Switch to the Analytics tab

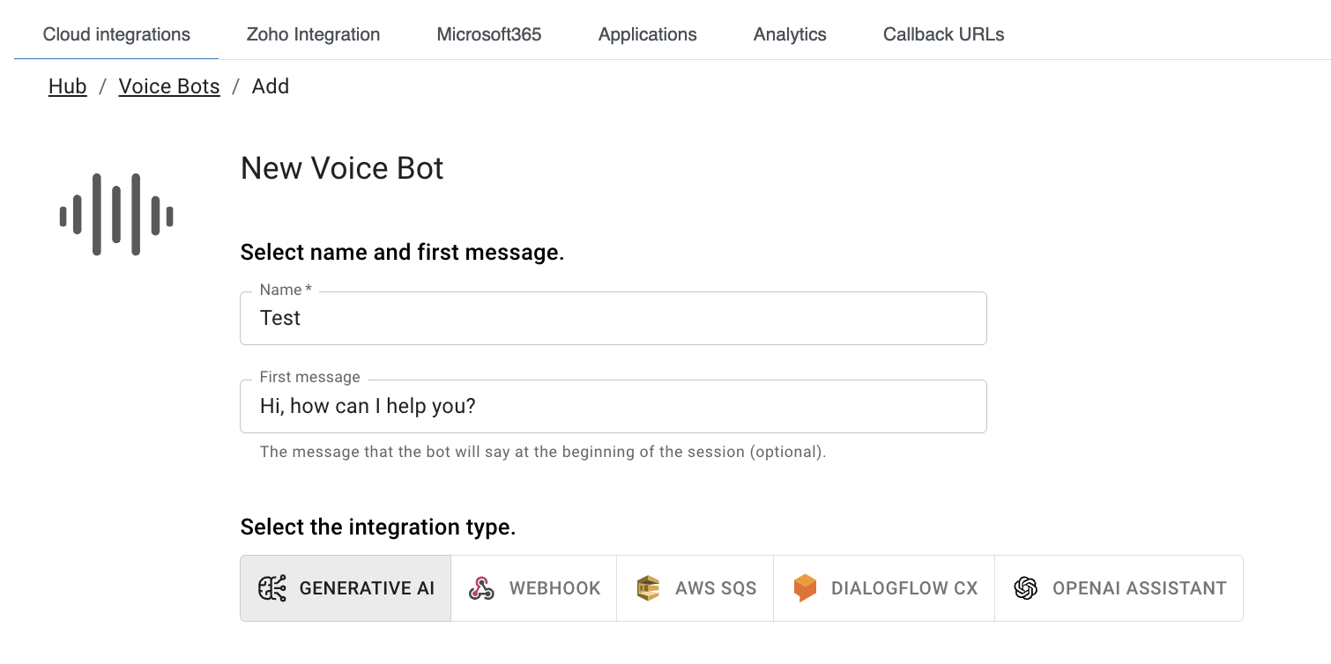point(789,34)
